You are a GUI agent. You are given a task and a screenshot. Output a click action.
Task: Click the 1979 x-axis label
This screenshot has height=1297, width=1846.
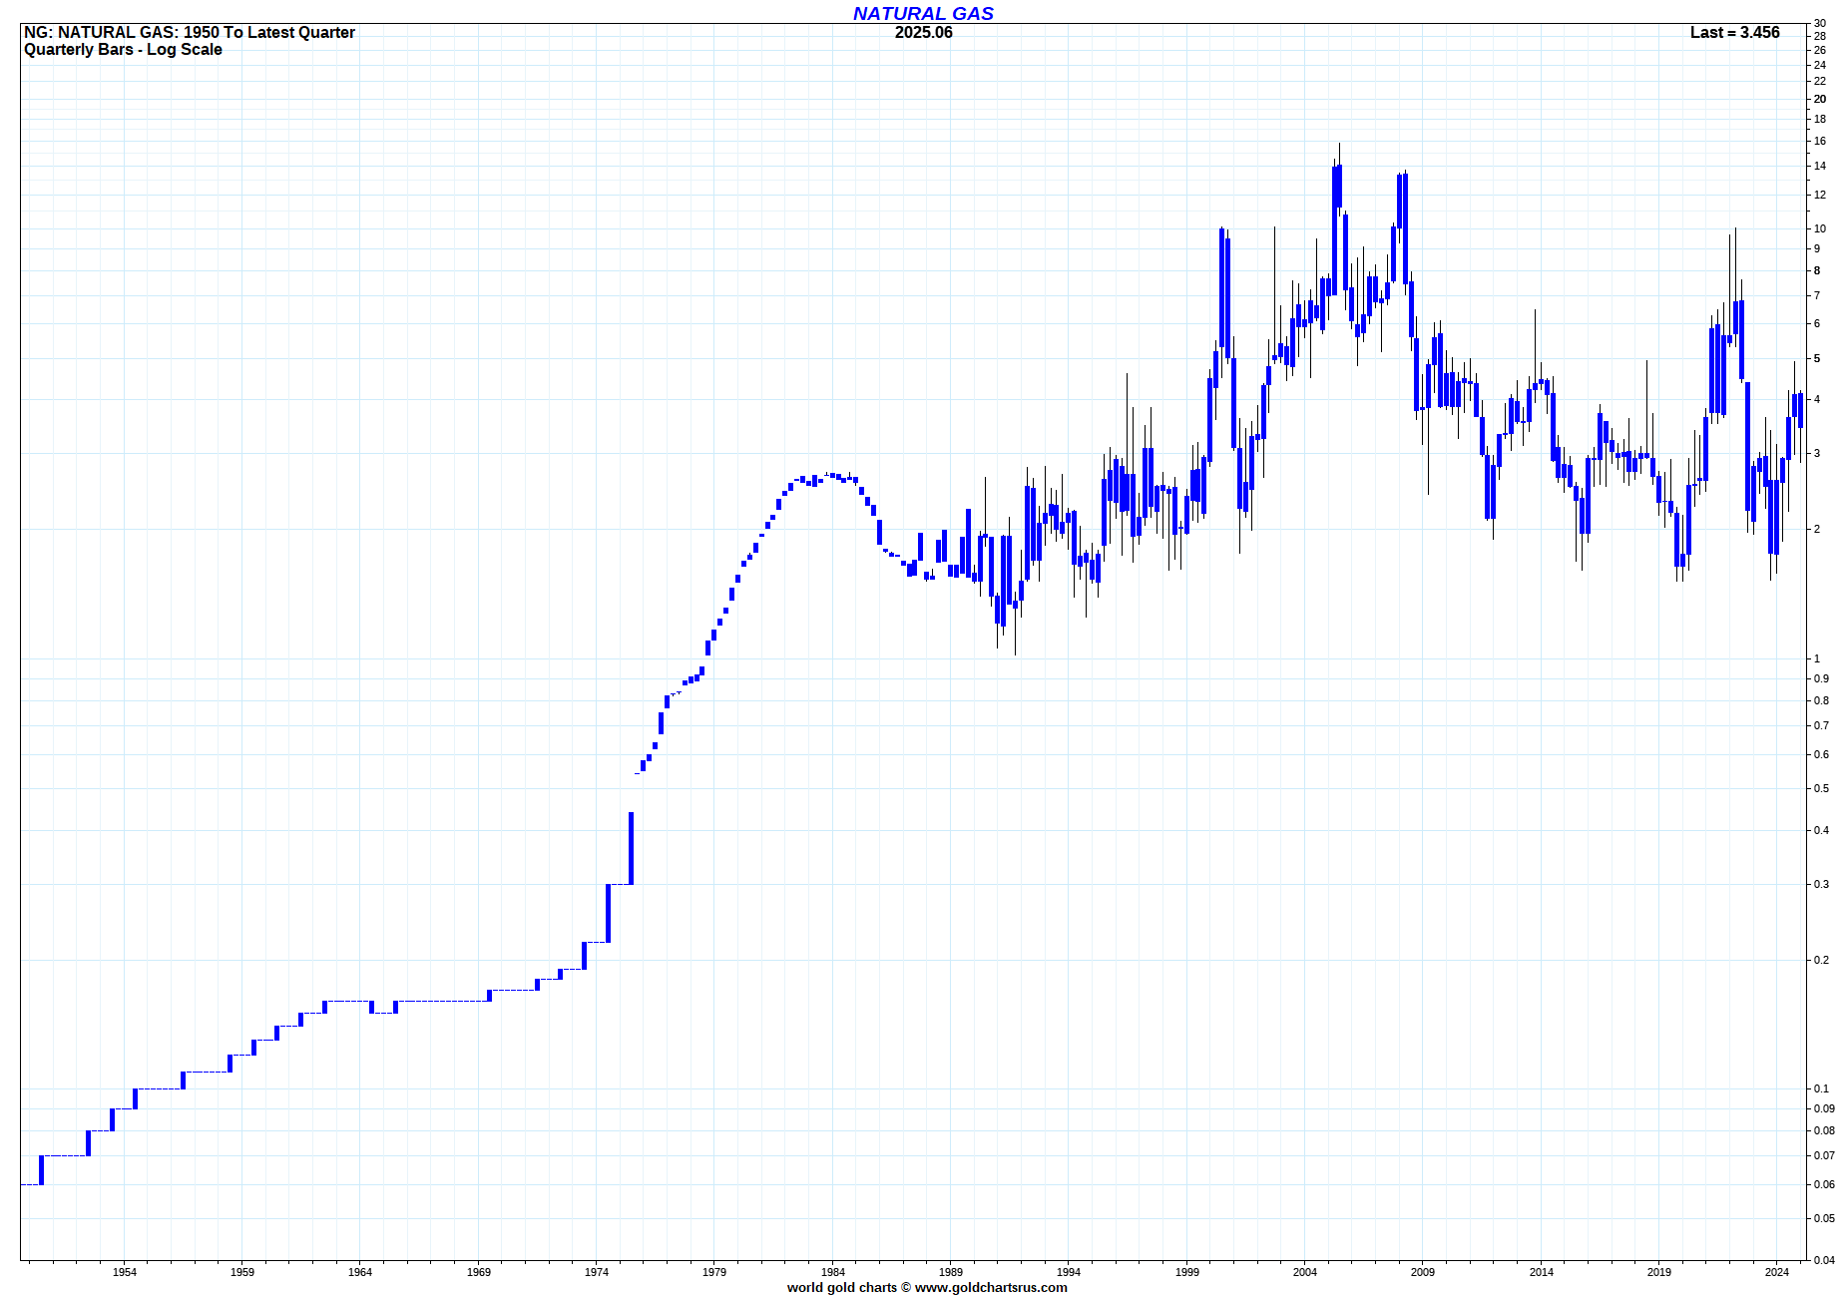point(714,1272)
